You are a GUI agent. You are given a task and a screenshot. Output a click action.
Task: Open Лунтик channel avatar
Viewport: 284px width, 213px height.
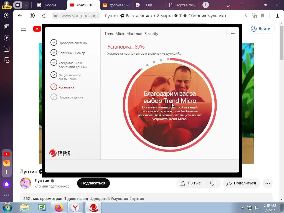tap(26, 183)
